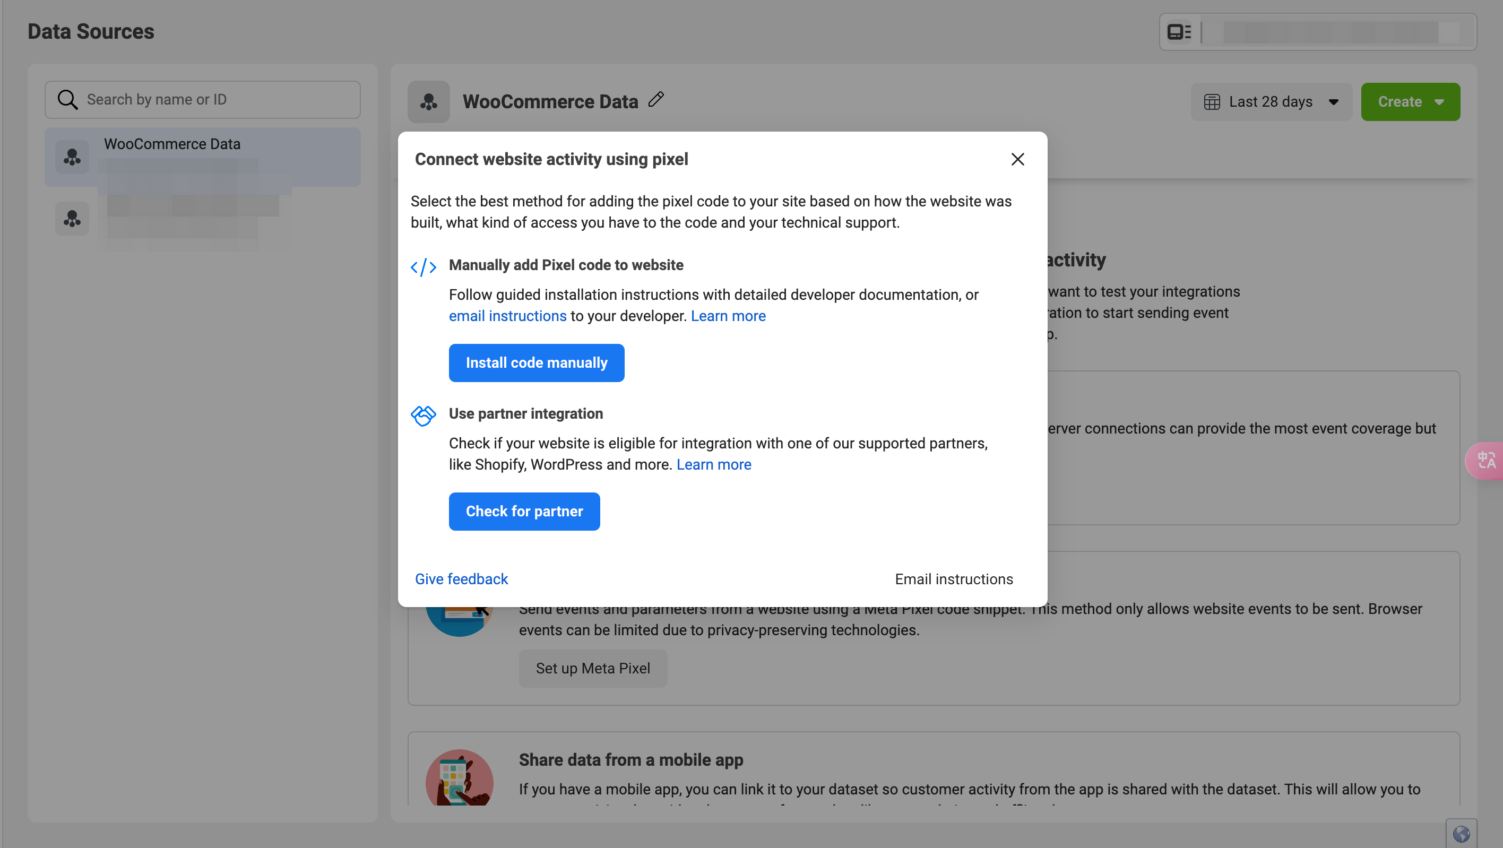Click the dataset icon beside WooCommerce Data header
Viewport: 1503px width, 848px height.
click(429, 102)
